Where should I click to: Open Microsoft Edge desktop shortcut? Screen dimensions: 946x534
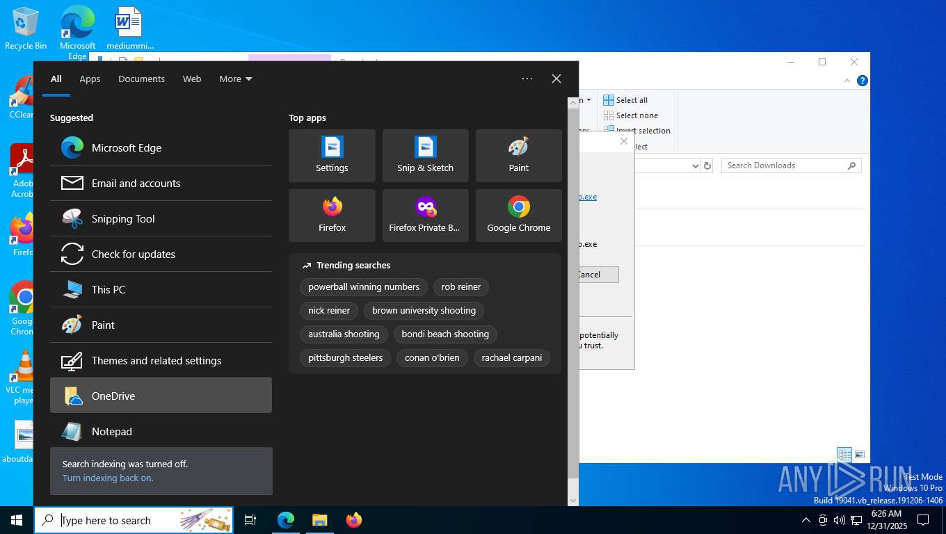[x=77, y=32]
